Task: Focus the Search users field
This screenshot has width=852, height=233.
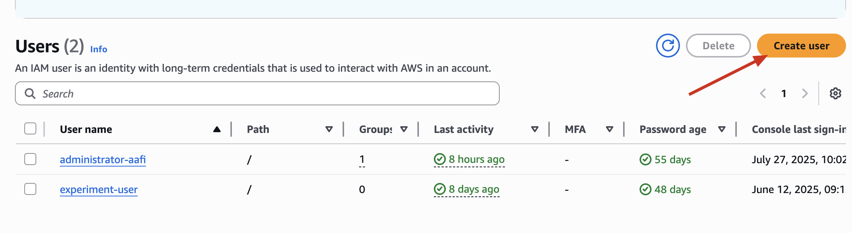Action: (x=257, y=93)
